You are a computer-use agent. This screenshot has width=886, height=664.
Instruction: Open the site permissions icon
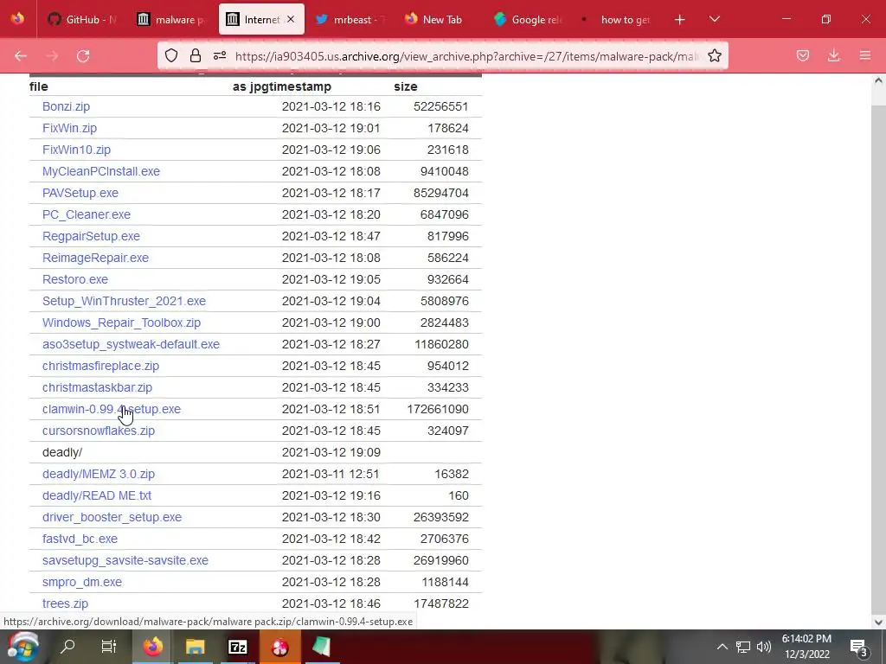pyautogui.click(x=220, y=55)
